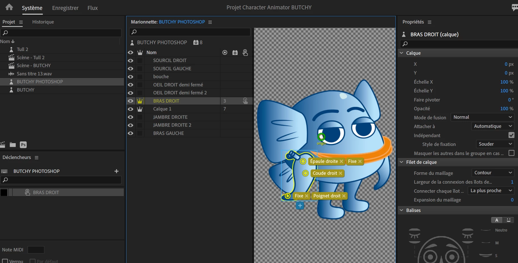Remove the Poignet droit tag

click(344, 196)
